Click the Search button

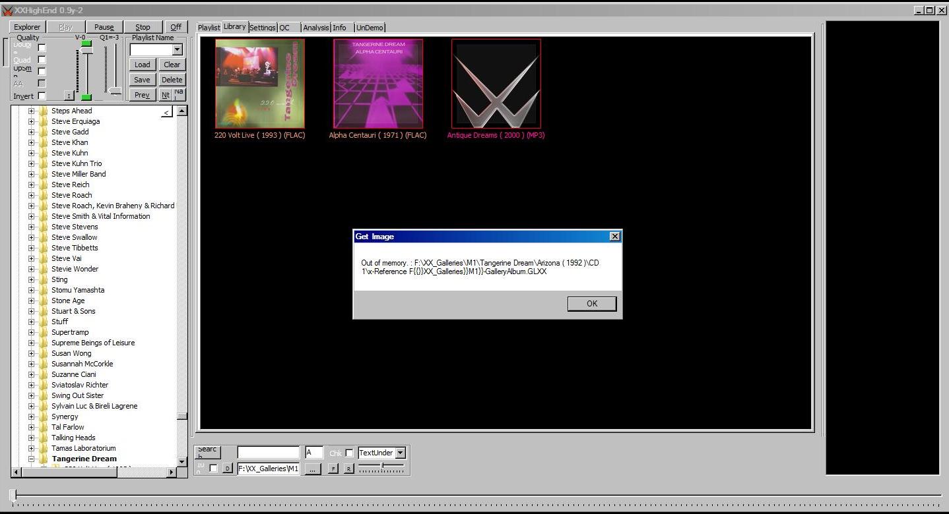click(208, 453)
